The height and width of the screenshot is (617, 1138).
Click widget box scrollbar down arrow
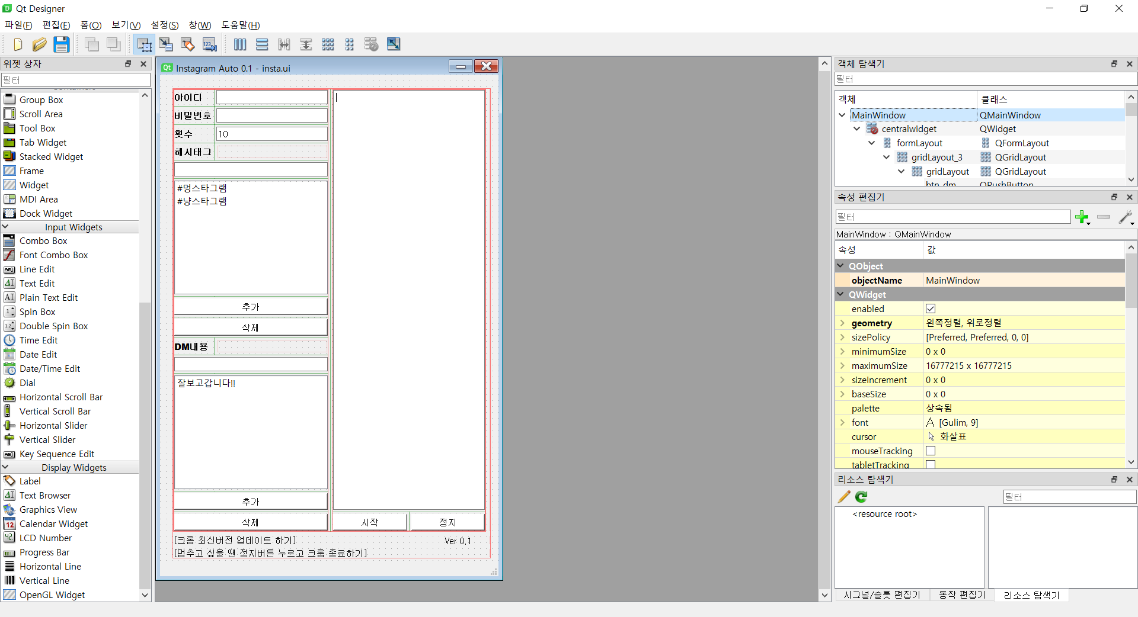(145, 596)
